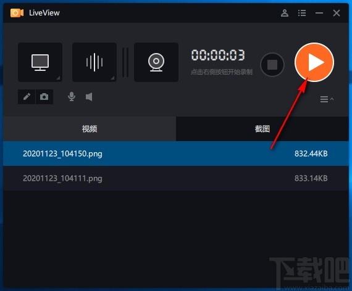Close the LiveView window
The height and width of the screenshot is (291, 352).
pyautogui.click(x=337, y=13)
